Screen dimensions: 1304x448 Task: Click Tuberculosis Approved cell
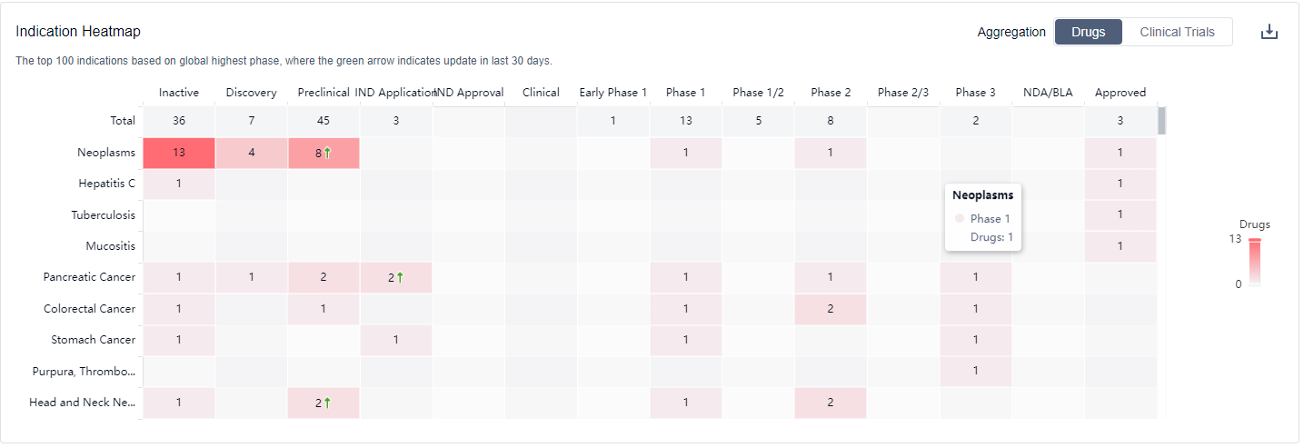(x=1120, y=214)
